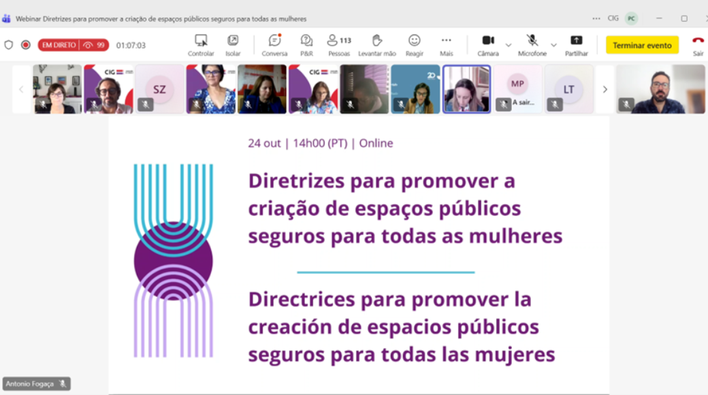The width and height of the screenshot is (708, 395).
Task: Click the EM DIRETO live indicator
Action: (59, 45)
